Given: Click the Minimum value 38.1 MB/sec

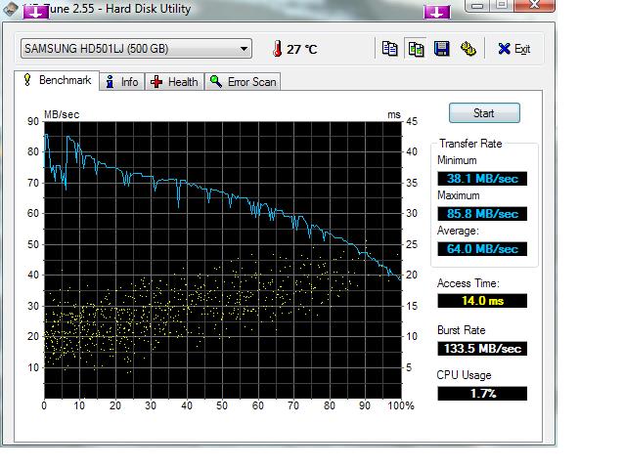Looking at the screenshot, I should pos(482,179).
